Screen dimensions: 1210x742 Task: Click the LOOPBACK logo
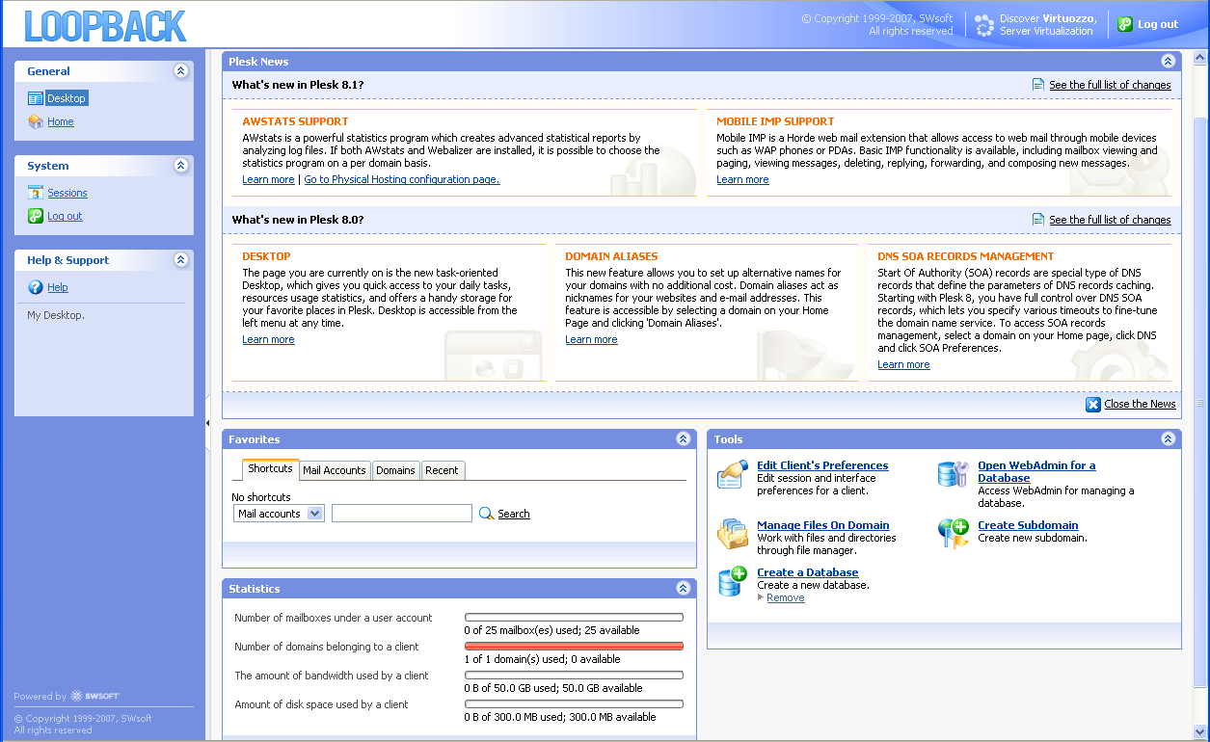click(106, 26)
